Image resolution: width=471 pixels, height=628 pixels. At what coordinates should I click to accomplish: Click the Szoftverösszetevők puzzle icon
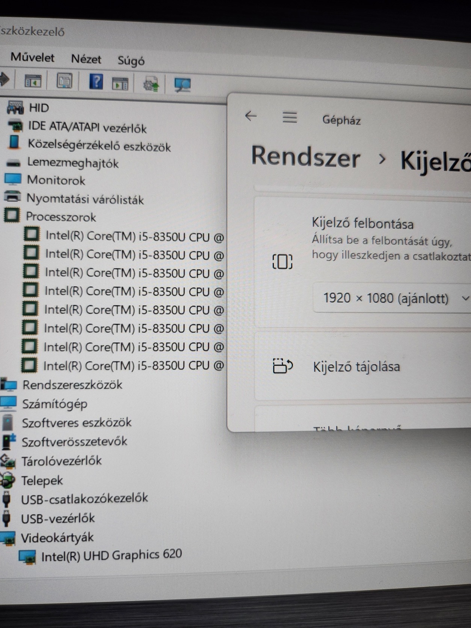[x=9, y=441]
